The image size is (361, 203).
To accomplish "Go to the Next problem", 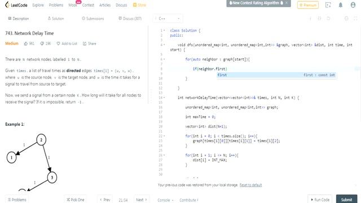I will click(141, 200).
